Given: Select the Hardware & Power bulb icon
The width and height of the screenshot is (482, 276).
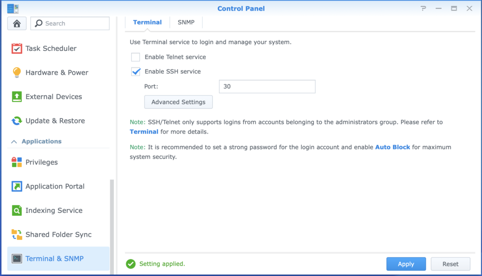Looking at the screenshot, I should coord(16,72).
